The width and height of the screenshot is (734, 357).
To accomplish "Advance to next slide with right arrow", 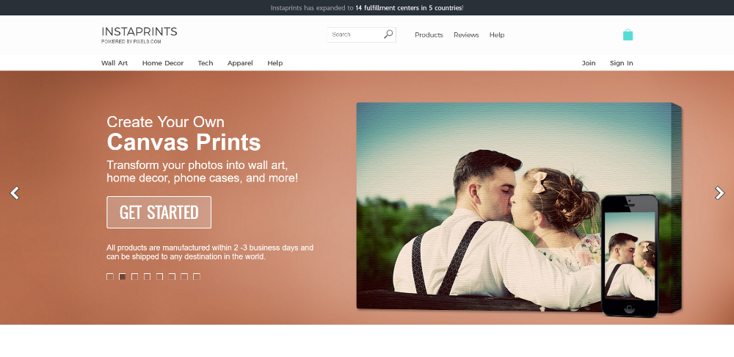I will coord(719,193).
